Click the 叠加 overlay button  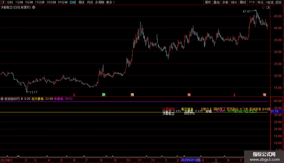(217, 2)
